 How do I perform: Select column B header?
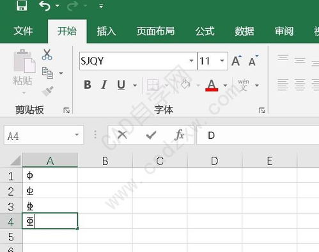click(x=105, y=161)
